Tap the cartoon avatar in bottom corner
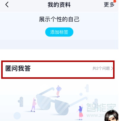 coord(112,116)
